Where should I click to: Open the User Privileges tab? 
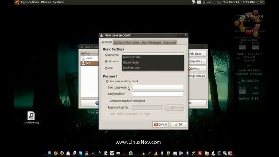click(151, 42)
